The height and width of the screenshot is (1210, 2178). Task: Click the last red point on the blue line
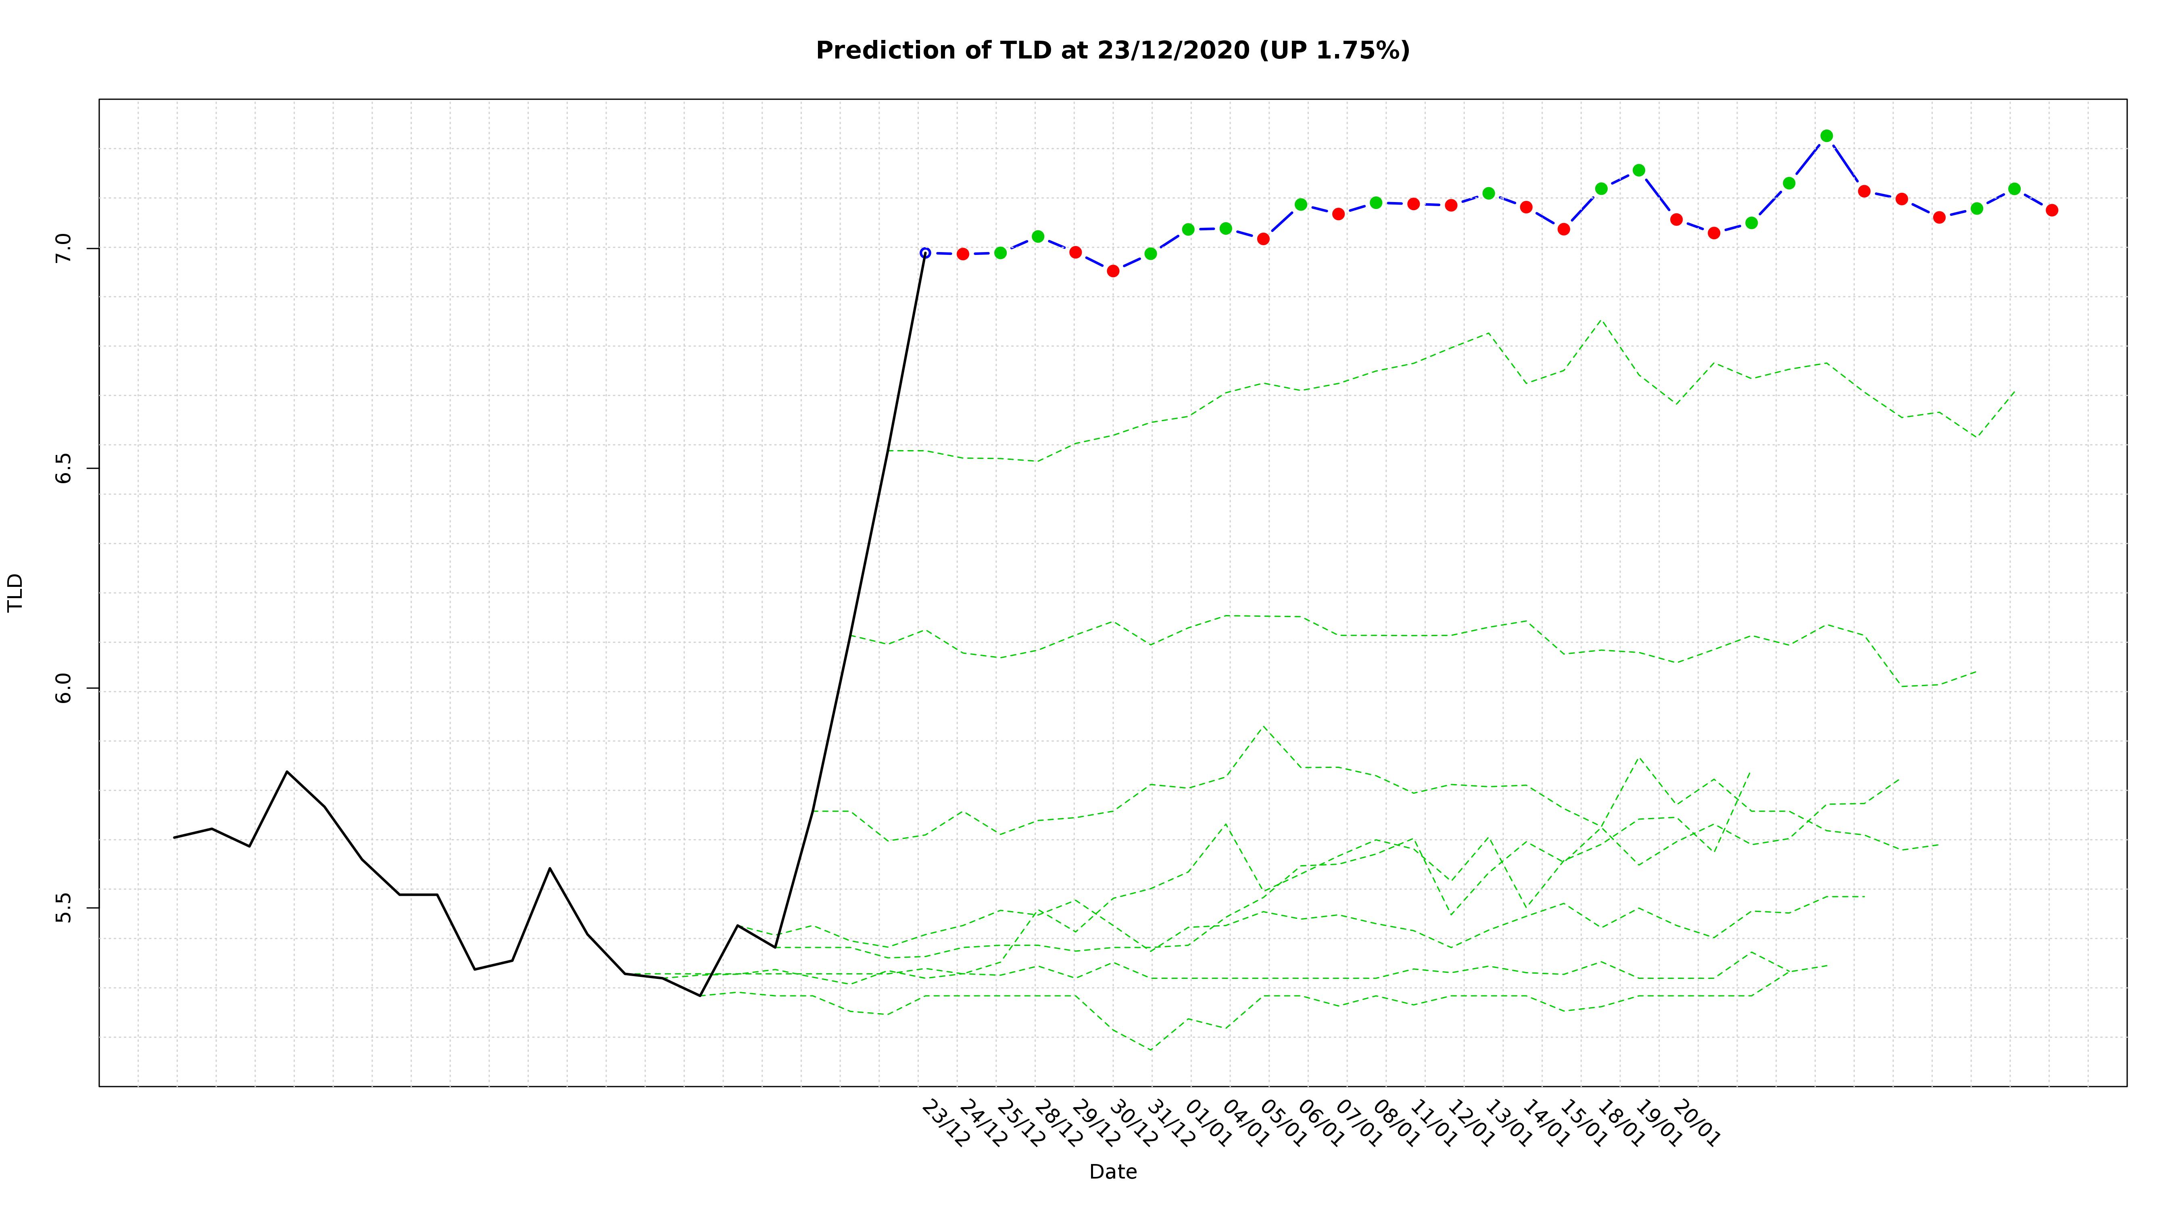point(2051,210)
